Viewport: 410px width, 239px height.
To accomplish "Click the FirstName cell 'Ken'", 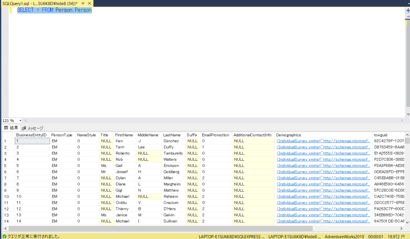I will (125, 141).
